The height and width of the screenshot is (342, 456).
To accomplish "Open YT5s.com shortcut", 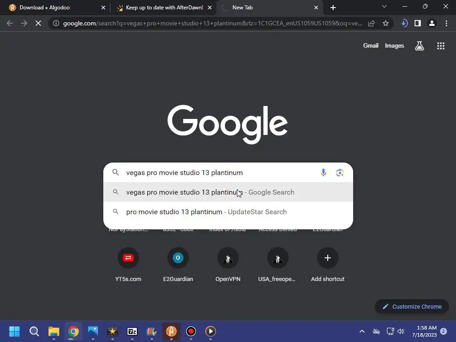I will point(128,265).
